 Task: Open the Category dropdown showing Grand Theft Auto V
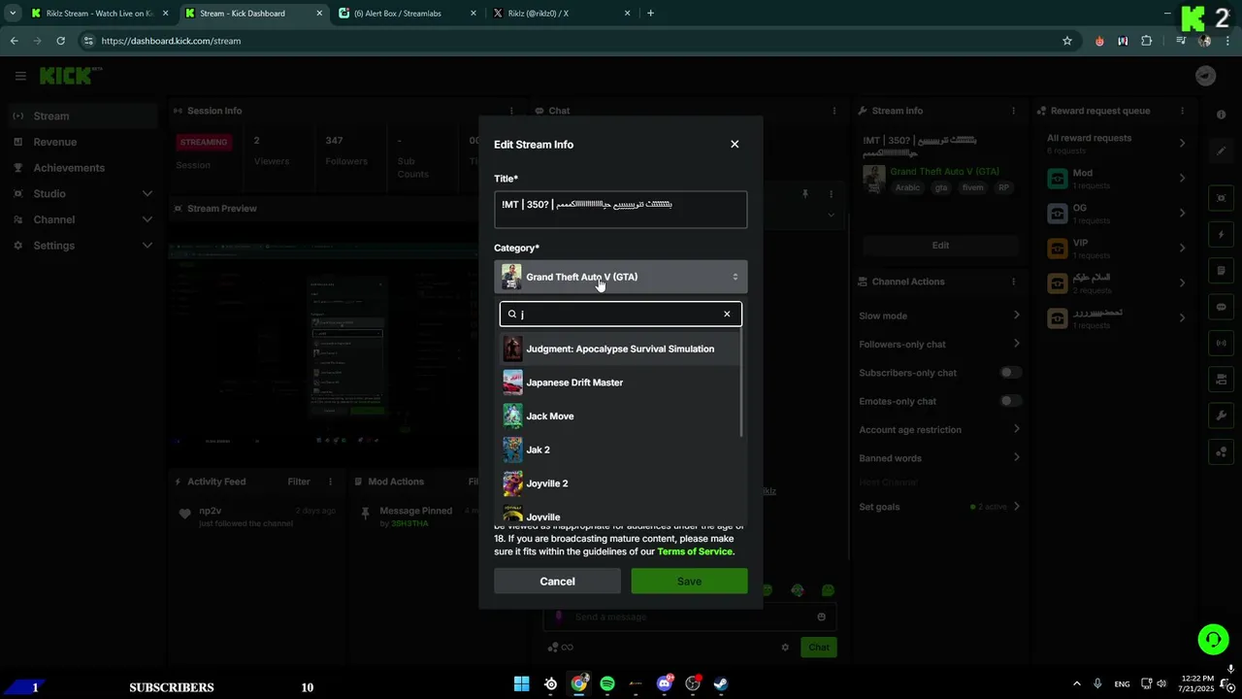621,277
